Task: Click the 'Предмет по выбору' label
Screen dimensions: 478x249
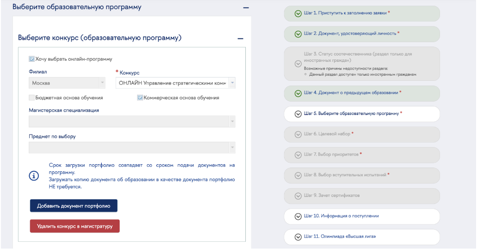Action: [52, 136]
